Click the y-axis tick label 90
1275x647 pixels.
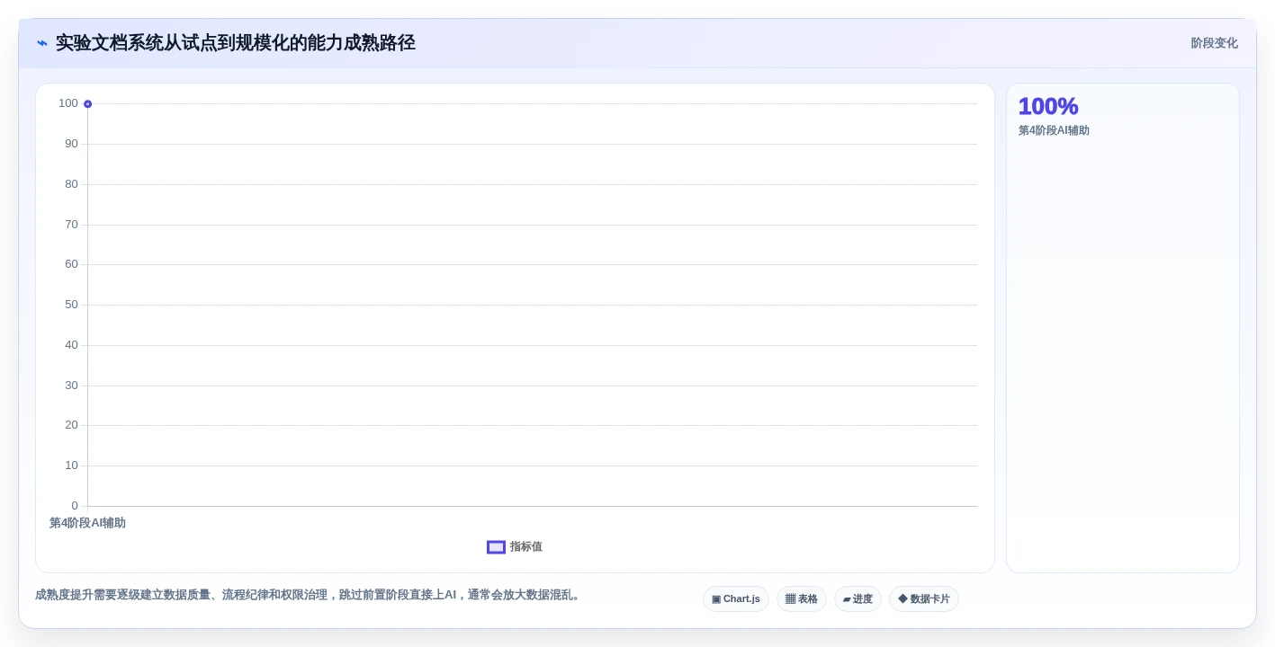71,144
